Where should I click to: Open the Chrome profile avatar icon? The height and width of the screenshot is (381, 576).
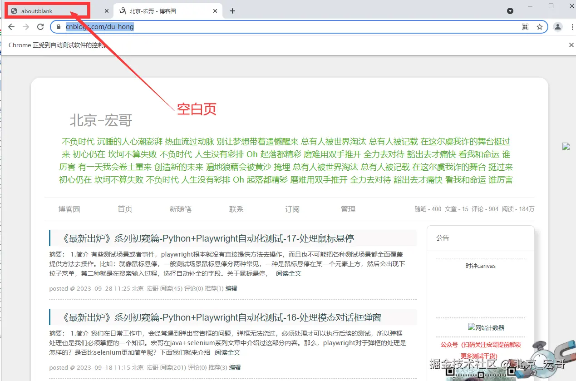point(558,27)
